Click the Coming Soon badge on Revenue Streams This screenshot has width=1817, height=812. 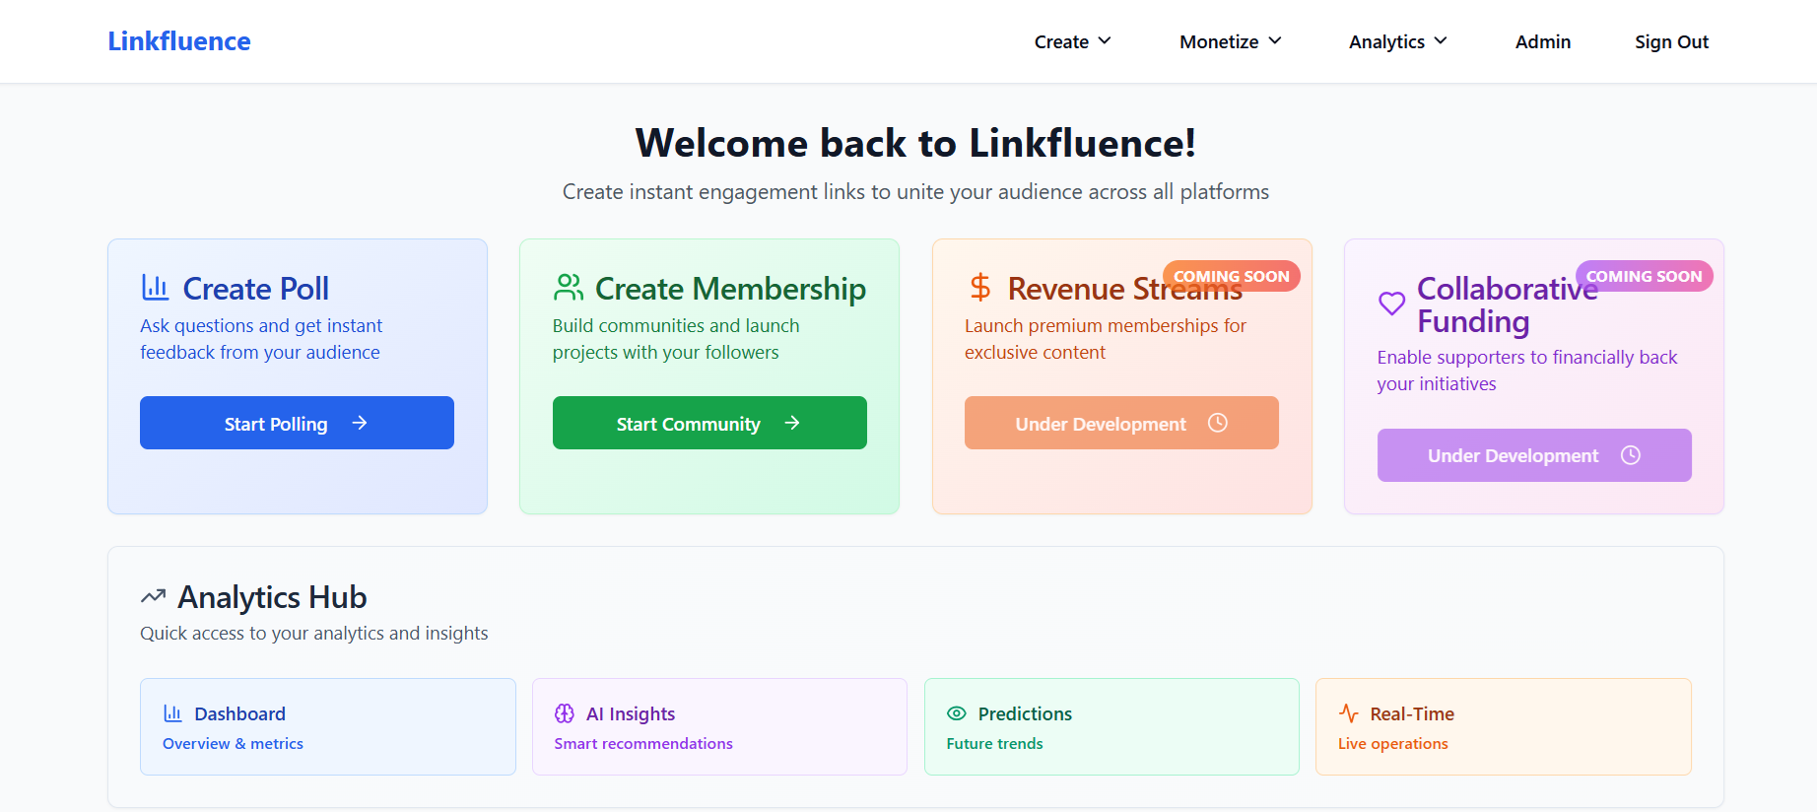[1232, 276]
